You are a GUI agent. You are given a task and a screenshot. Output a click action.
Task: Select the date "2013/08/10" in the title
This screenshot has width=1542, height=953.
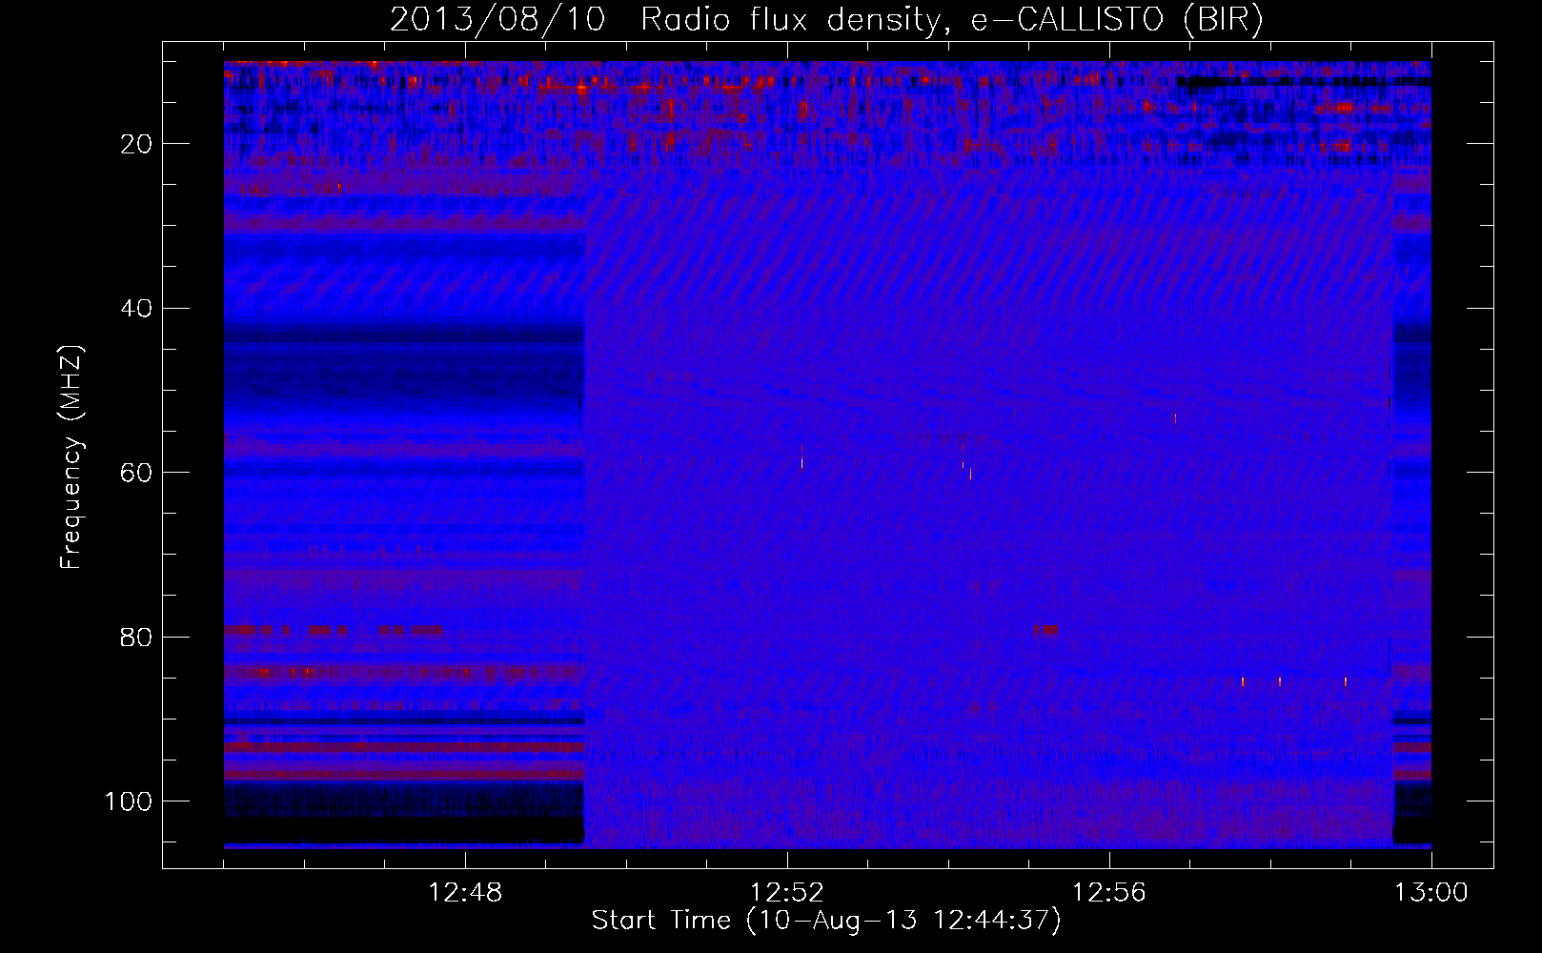click(497, 19)
